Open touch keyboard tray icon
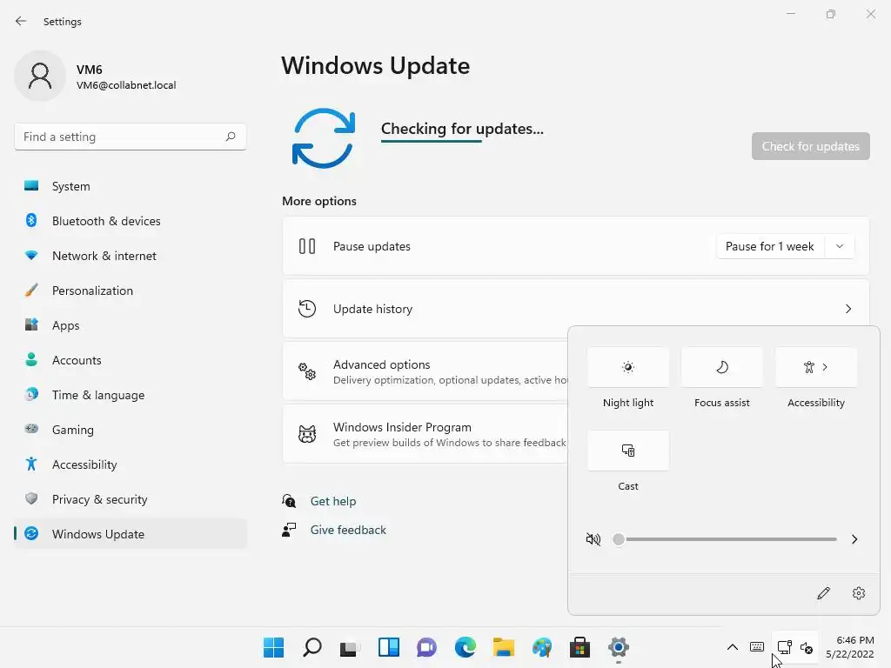 [757, 647]
